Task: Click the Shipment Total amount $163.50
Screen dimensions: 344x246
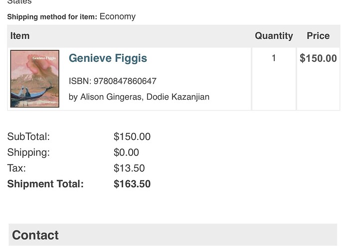Action: coord(132,184)
